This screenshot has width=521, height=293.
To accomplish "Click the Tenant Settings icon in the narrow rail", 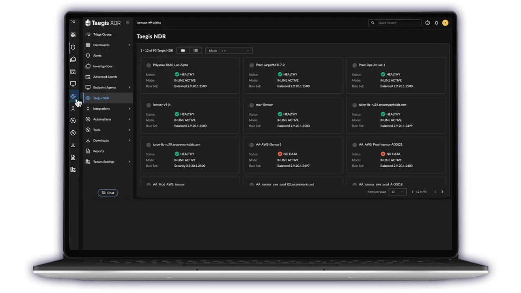I will (x=73, y=169).
